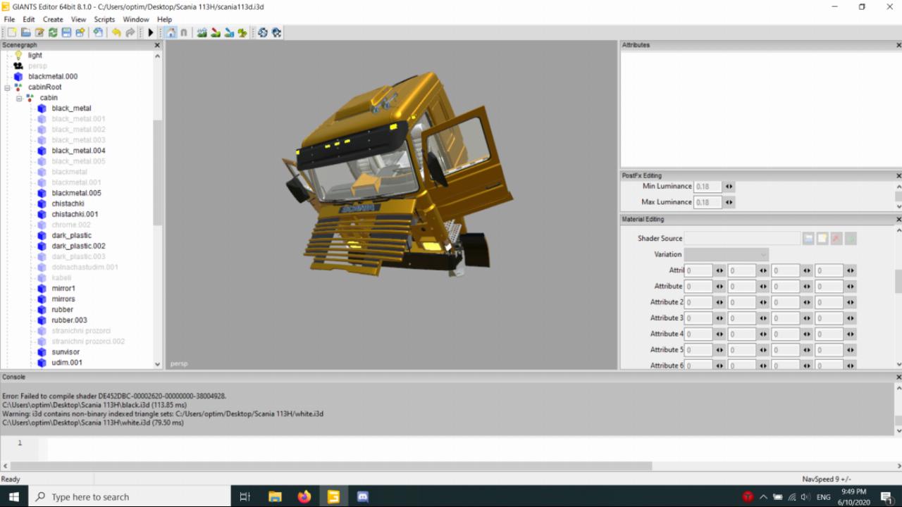Click the console horizontal scrollbar
This screenshot has height=507, width=902.
click(331, 465)
